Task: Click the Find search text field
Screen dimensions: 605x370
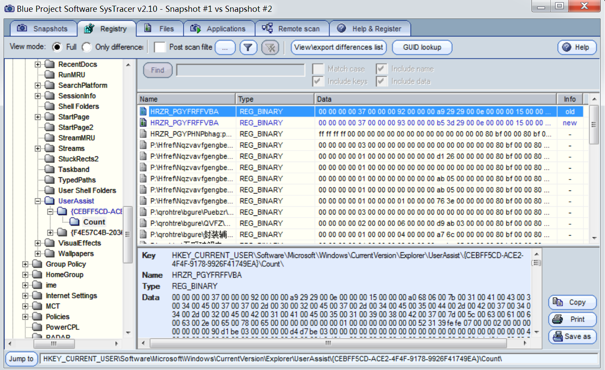Action: (x=240, y=70)
